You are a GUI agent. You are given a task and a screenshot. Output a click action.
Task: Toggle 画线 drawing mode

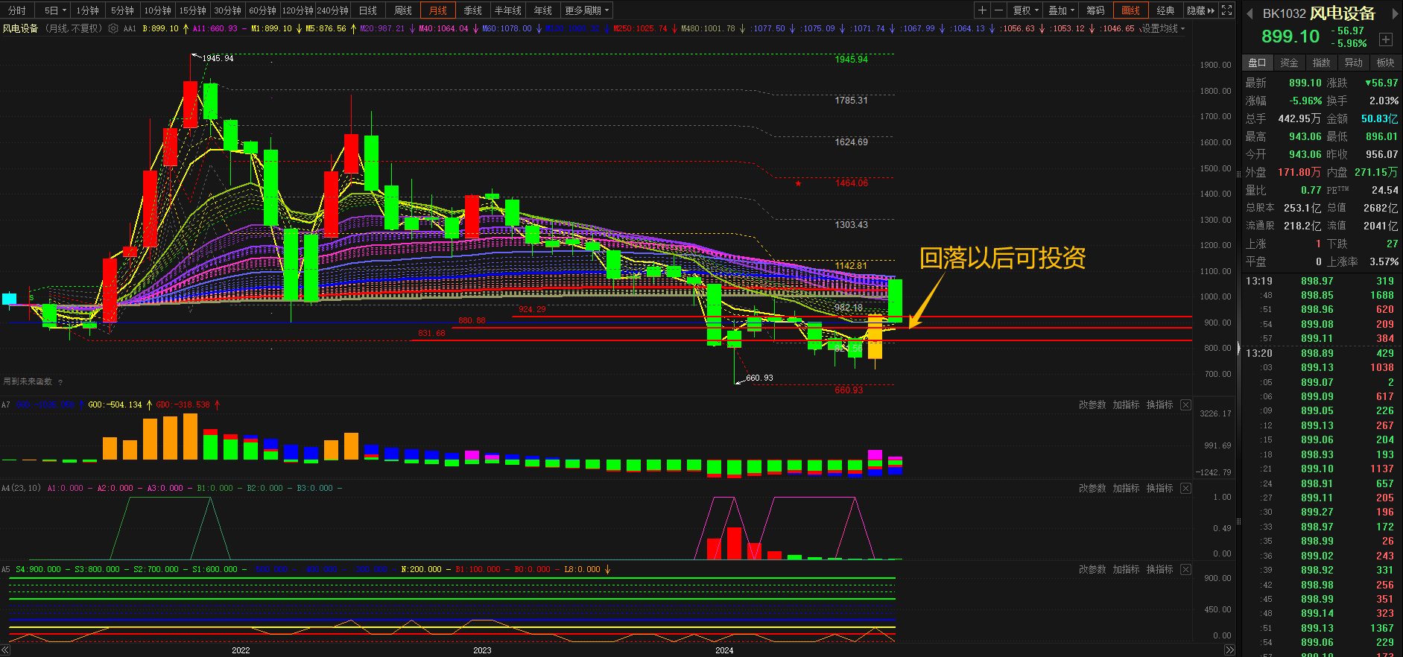pyautogui.click(x=1130, y=10)
